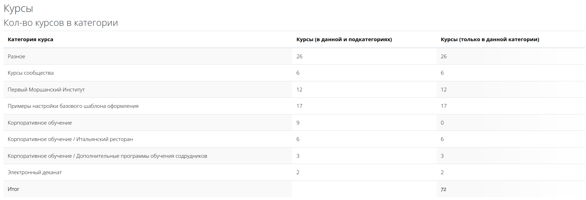Click 'Курсы (в данной и подкатегориях)' header

point(344,39)
